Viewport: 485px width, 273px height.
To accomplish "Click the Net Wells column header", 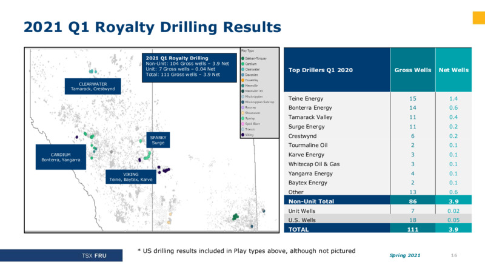I will click(x=453, y=70).
